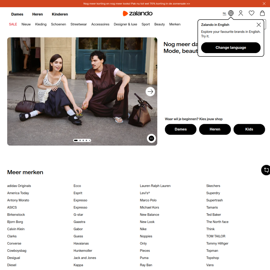Image resolution: width=270 pixels, height=270 pixels.
Task: Open the language globe icon
Action: pos(231,13)
